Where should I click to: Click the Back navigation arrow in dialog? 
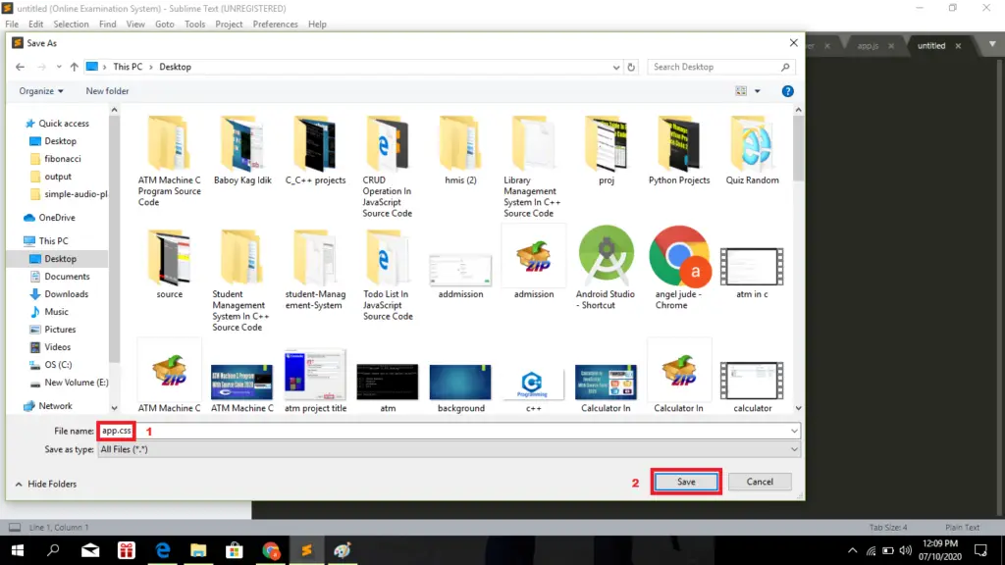tap(20, 67)
